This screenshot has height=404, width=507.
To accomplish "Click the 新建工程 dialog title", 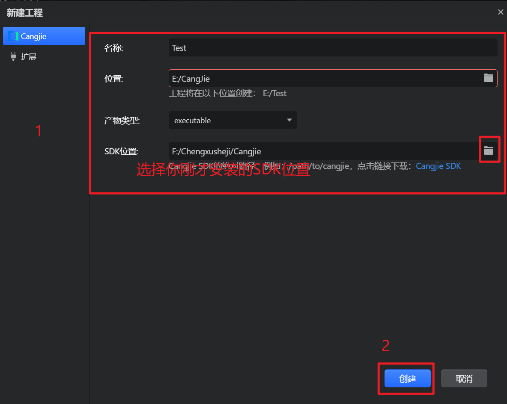I will tap(24, 13).
